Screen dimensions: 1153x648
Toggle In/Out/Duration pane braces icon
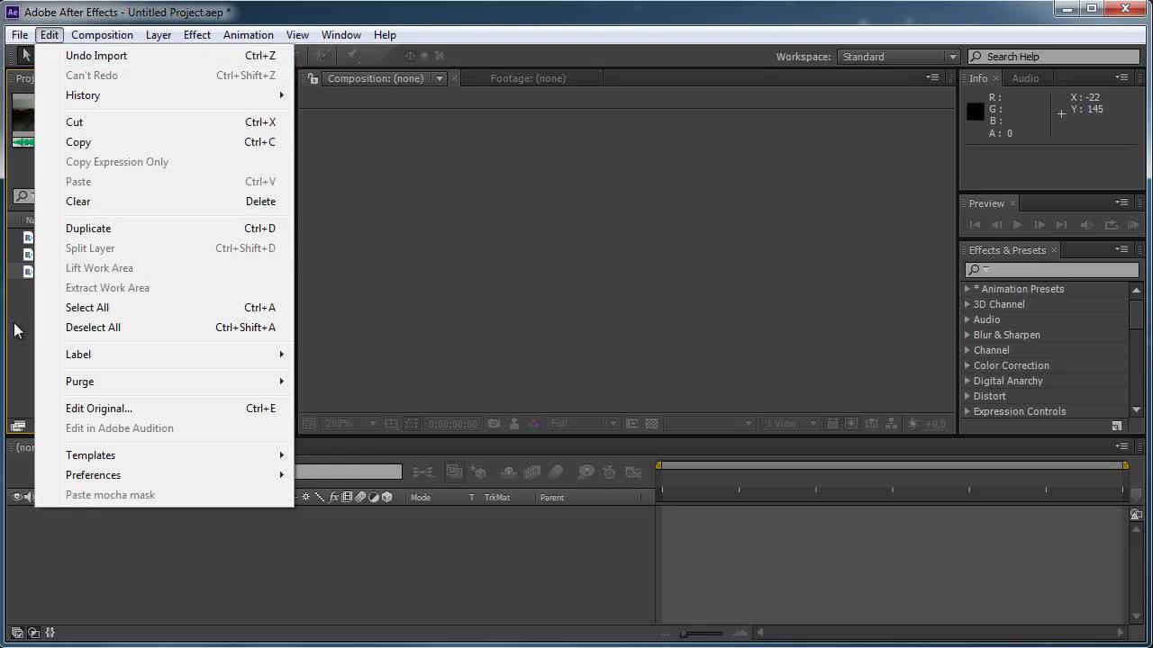point(50,633)
